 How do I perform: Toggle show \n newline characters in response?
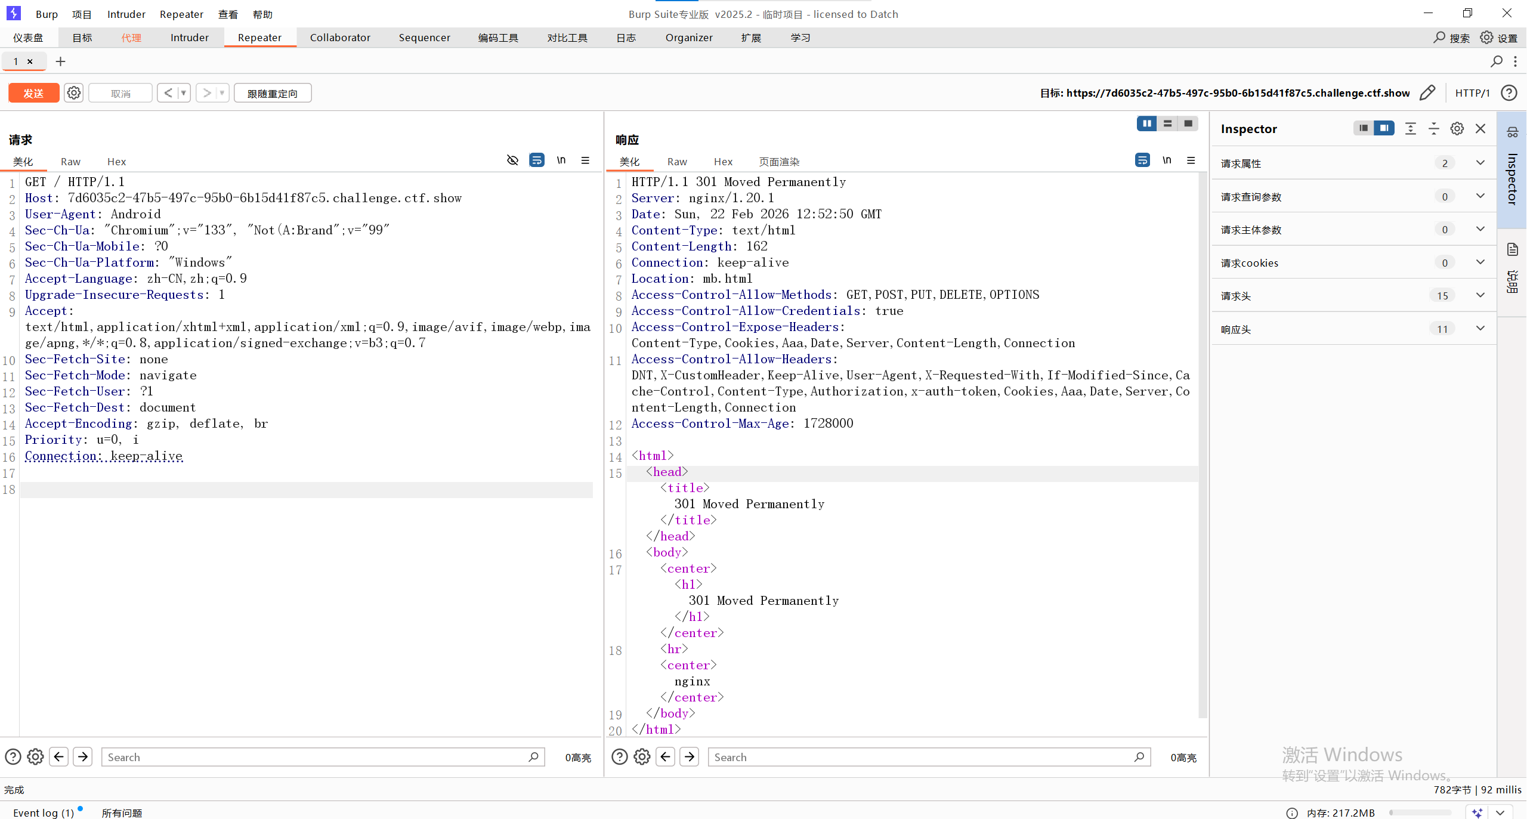point(1167,160)
